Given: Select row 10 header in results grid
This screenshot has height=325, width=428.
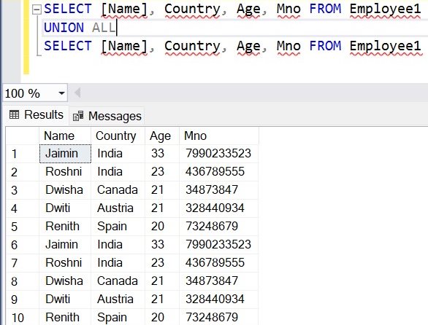Looking at the screenshot, I should pyautogui.click(x=23, y=318).
